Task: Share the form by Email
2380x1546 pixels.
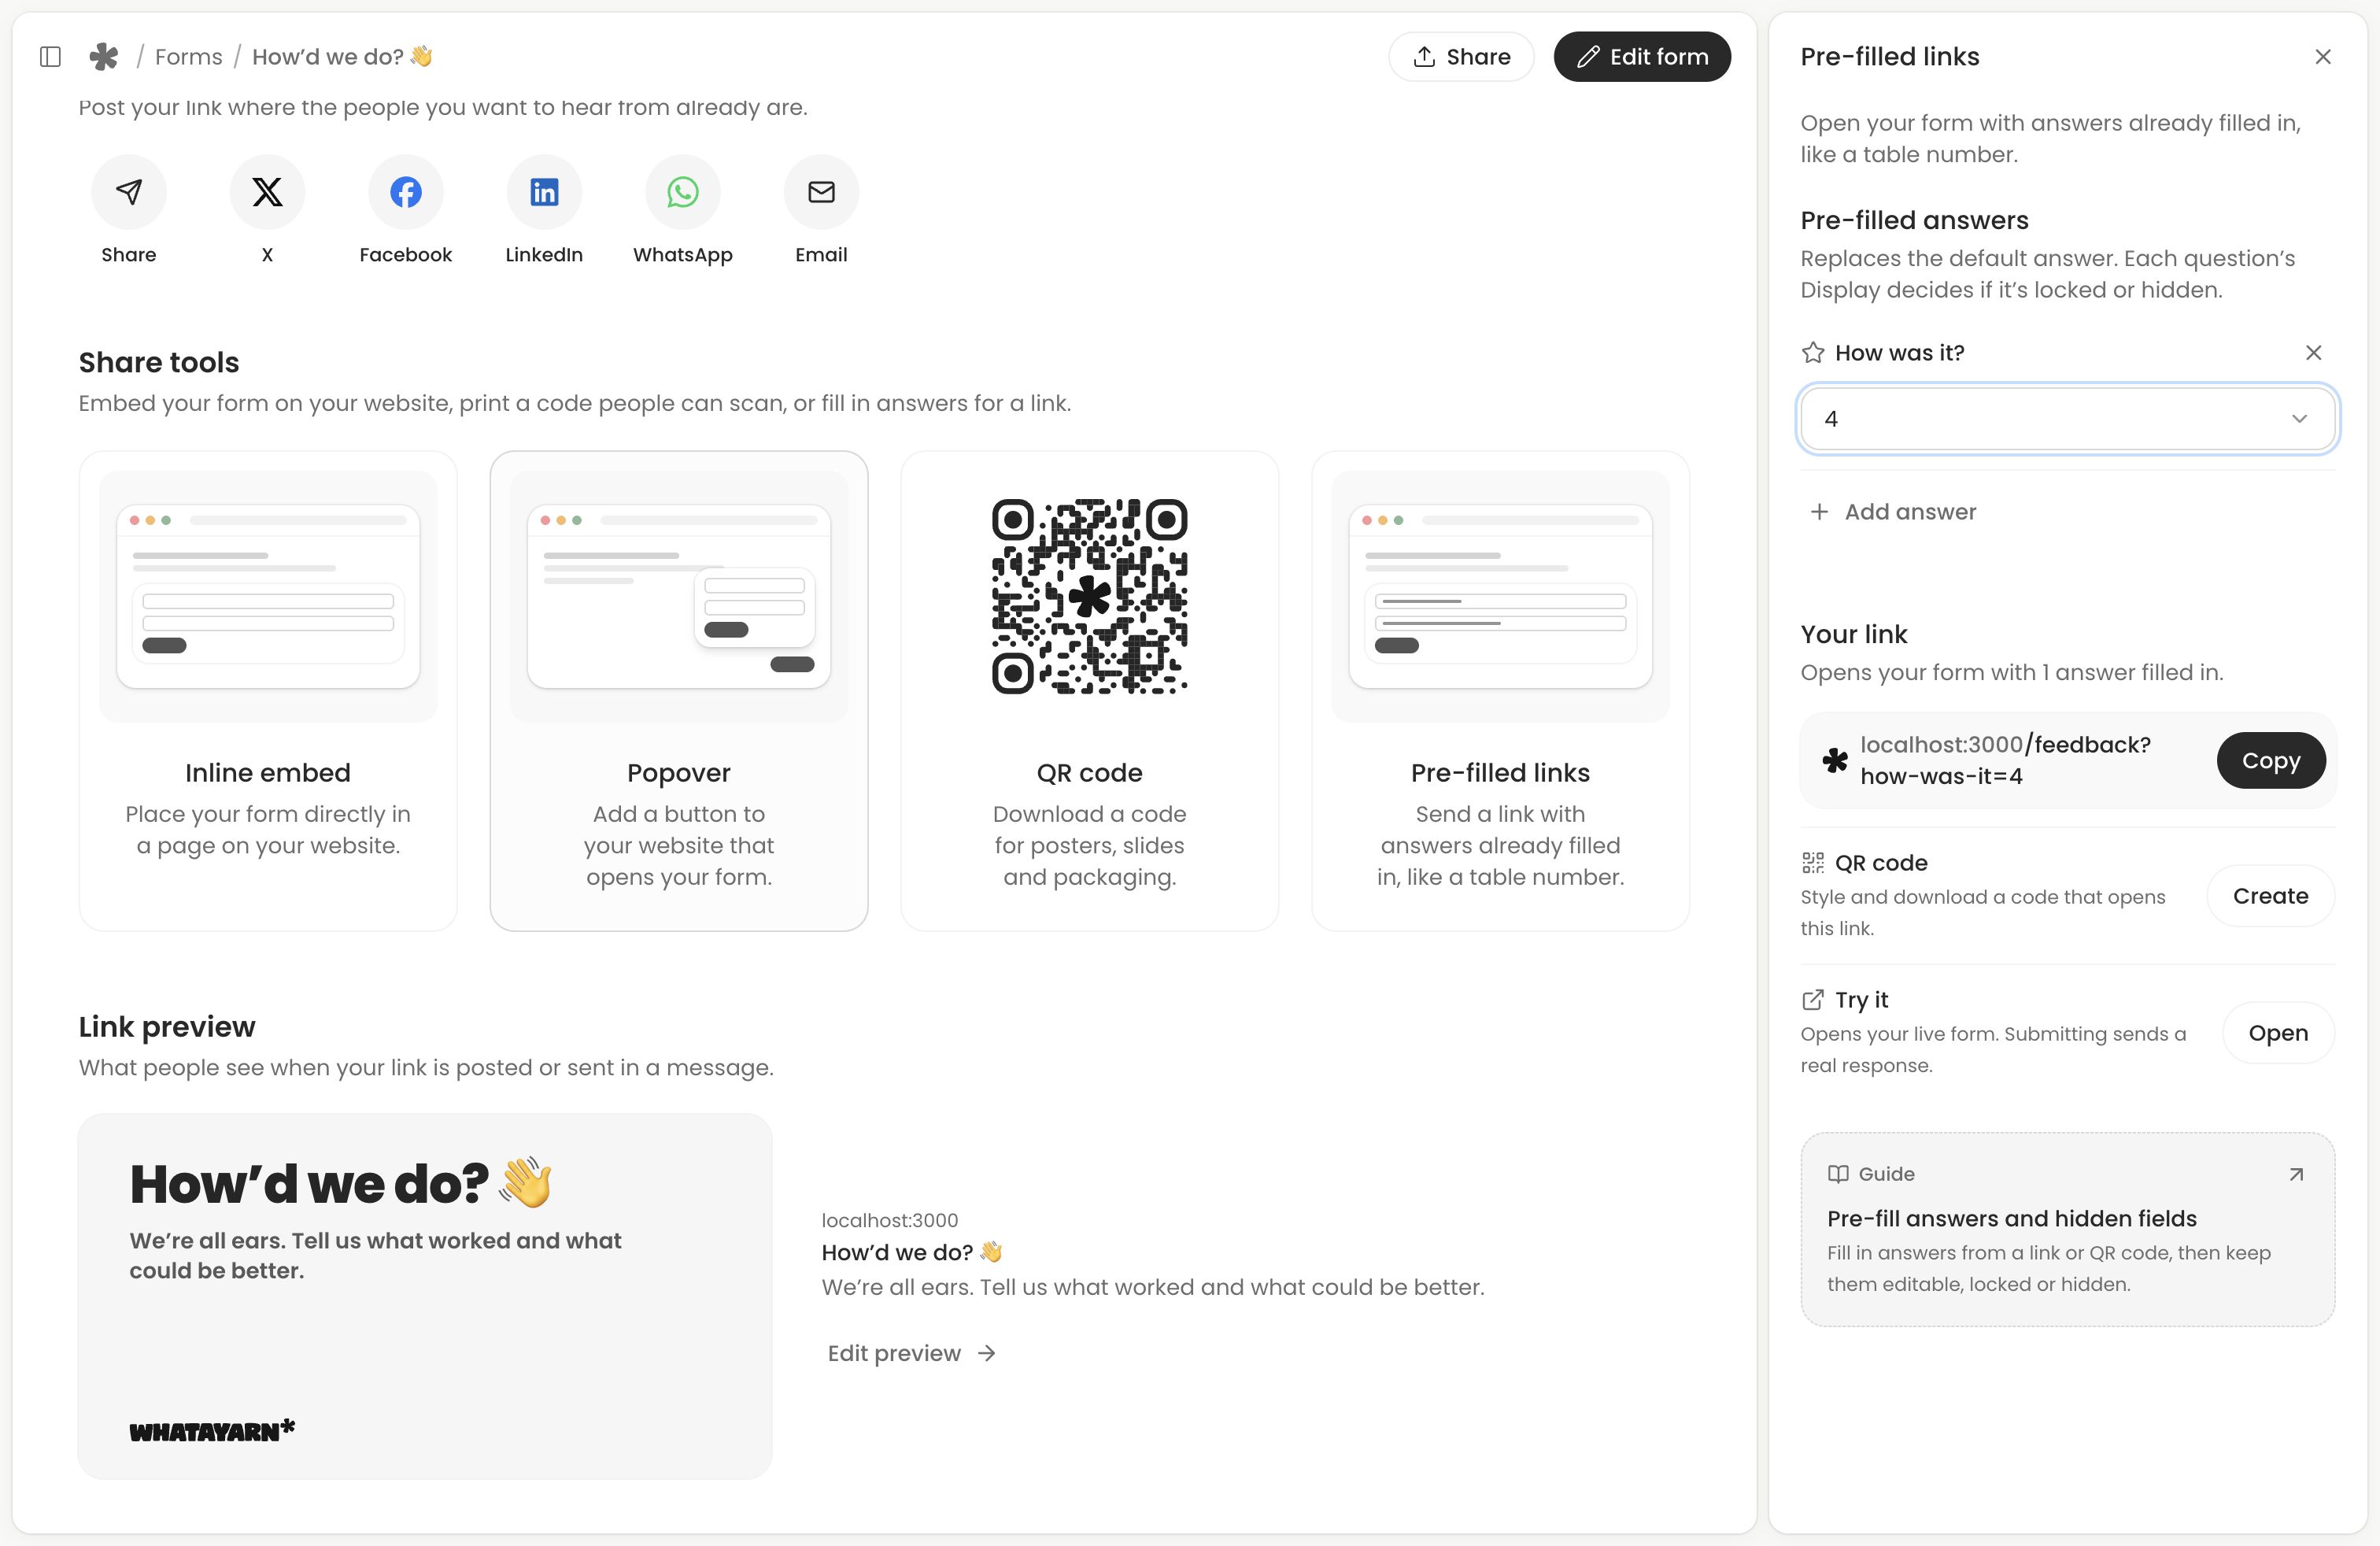Action: point(821,192)
